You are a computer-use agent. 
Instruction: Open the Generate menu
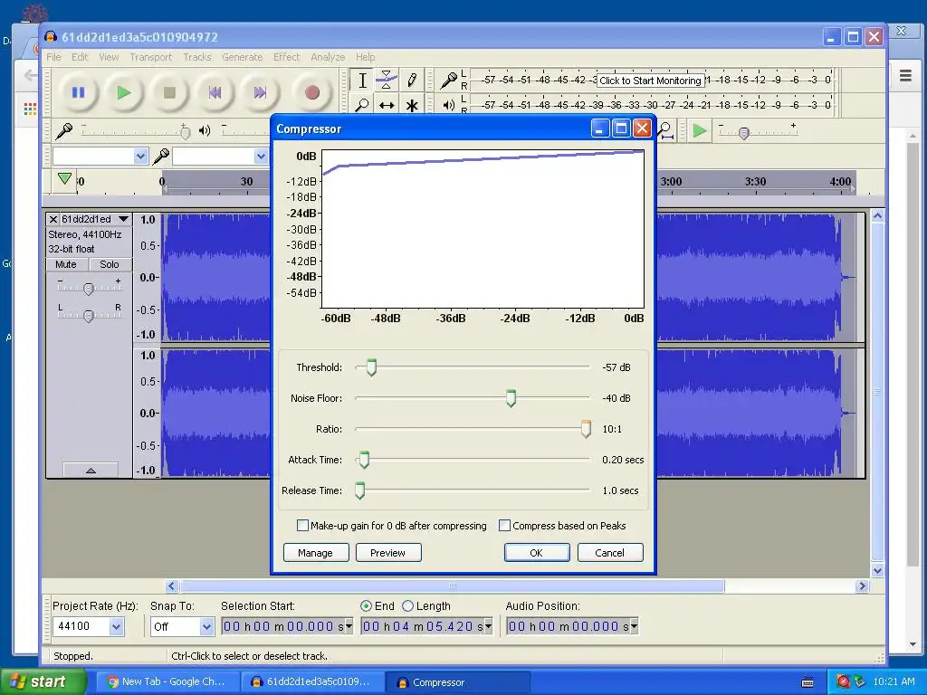(x=243, y=57)
